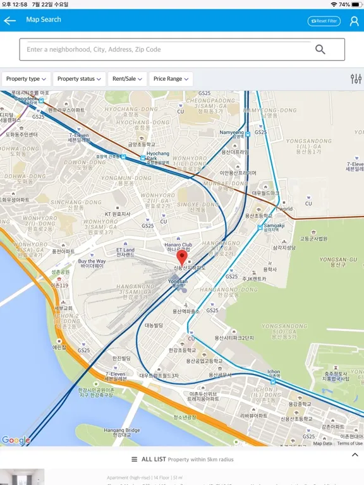The height and width of the screenshot is (485, 364).
Task: Open the Property type dropdown
Action: click(26, 79)
